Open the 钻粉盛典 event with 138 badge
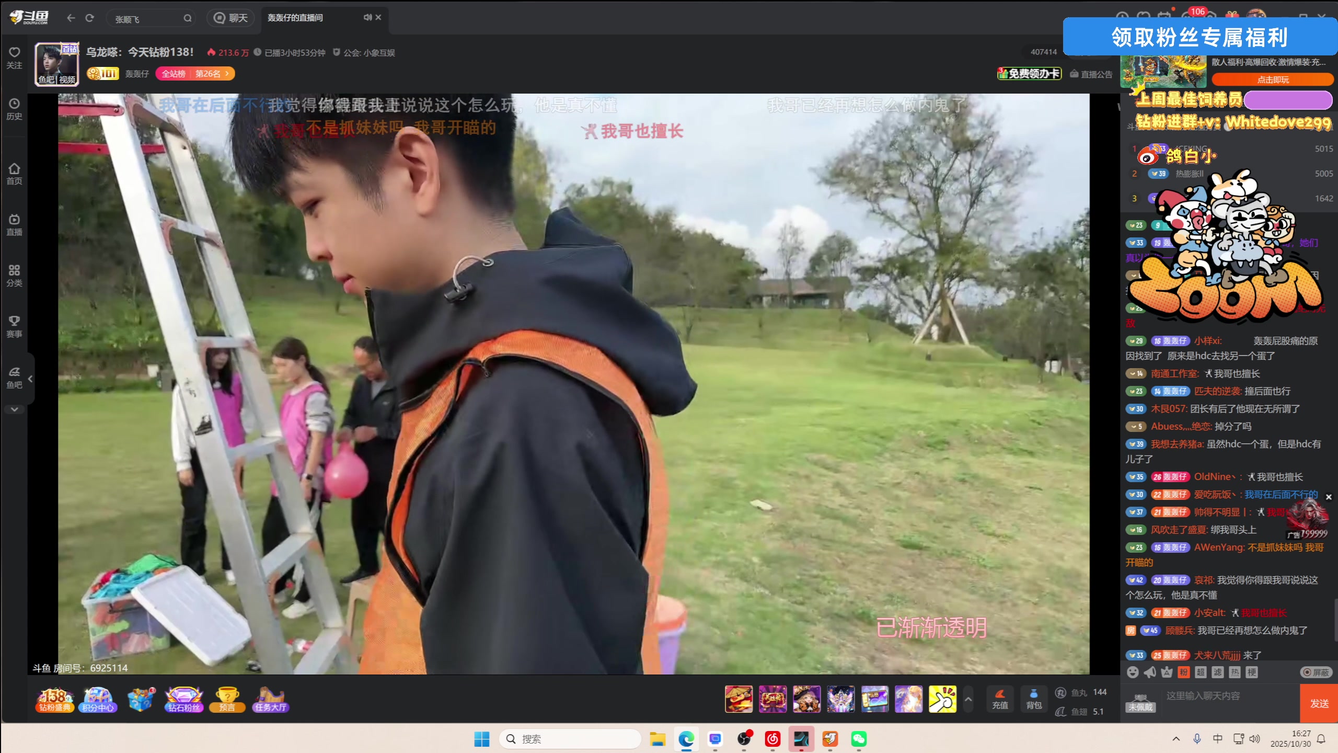 click(x=54, y=699)
